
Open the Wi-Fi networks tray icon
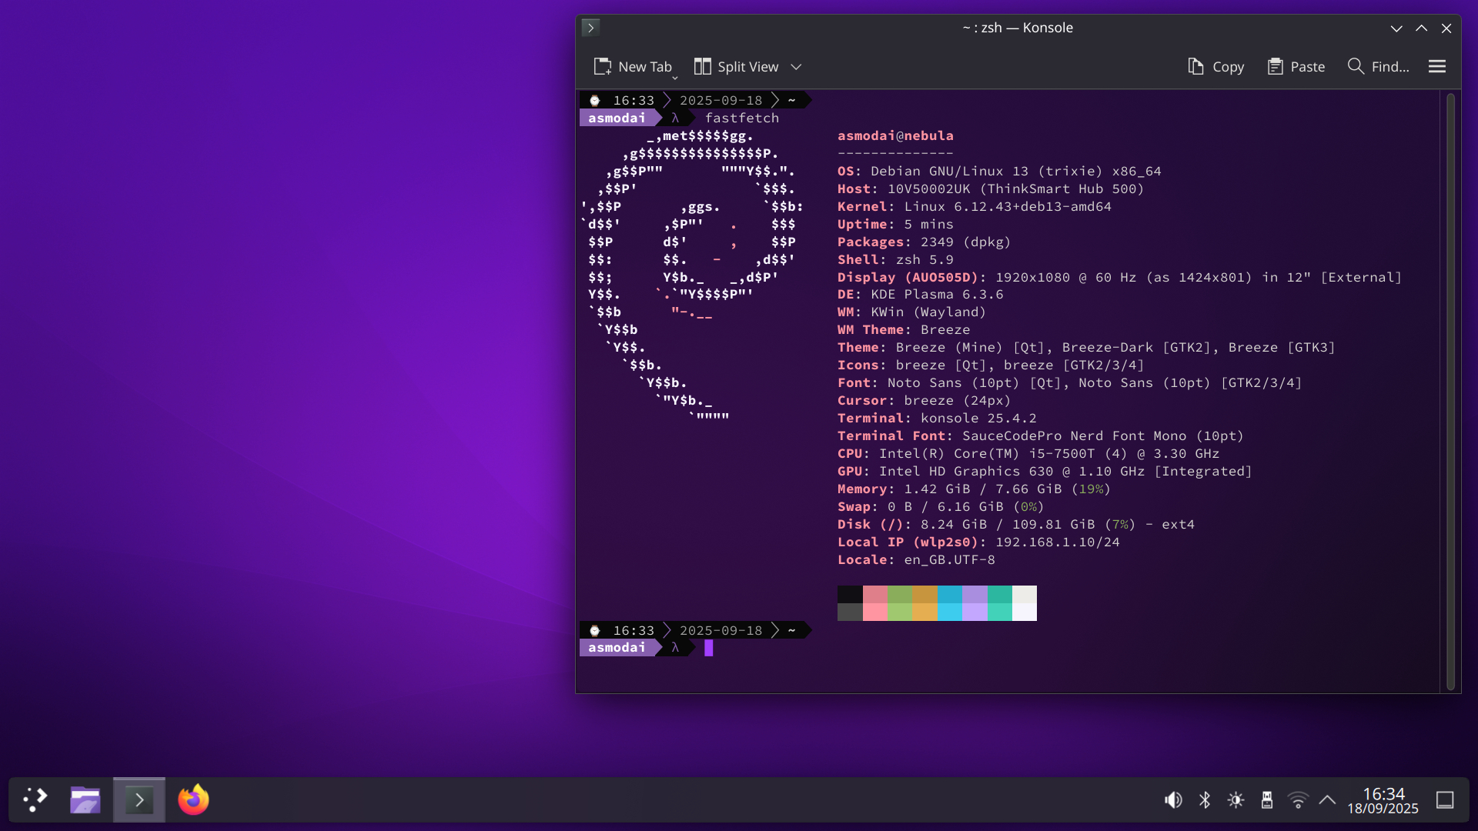(x=1298, y=800)
